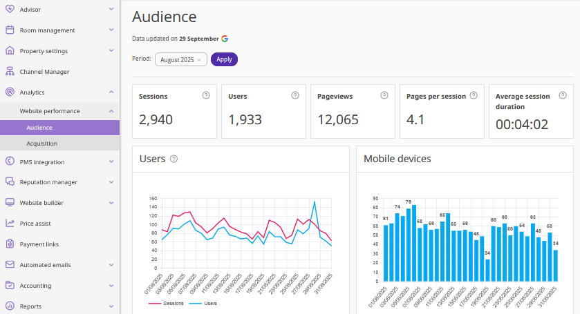Expand the Property settings chevron

111,50
